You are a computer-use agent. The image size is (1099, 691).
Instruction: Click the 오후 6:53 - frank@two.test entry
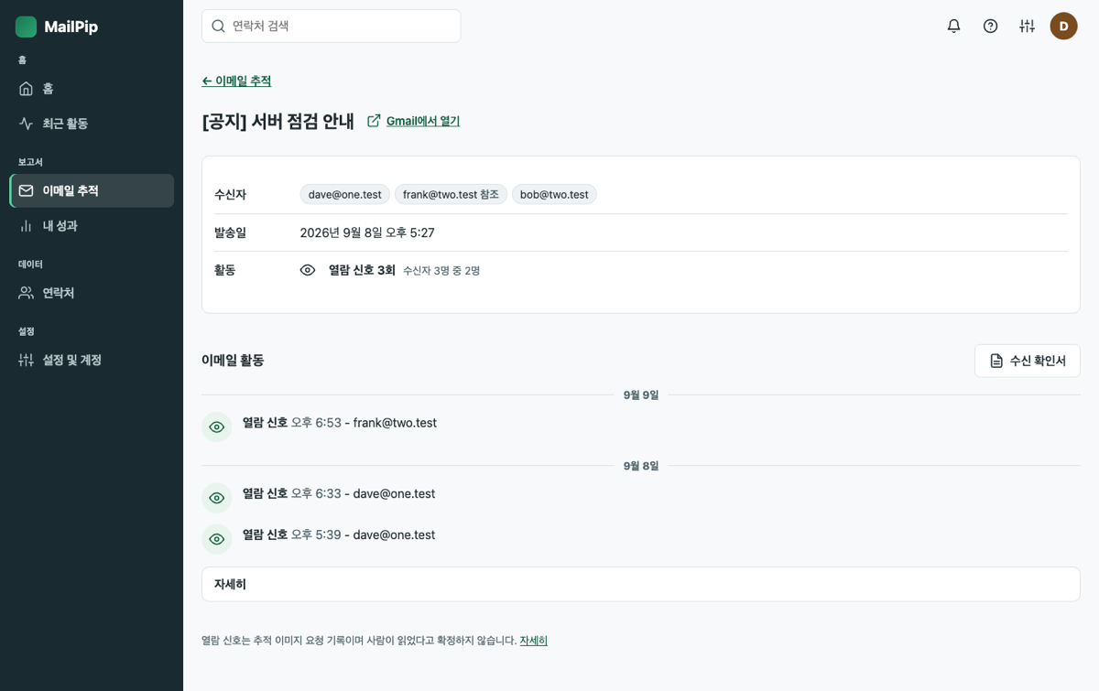(340, 423)
